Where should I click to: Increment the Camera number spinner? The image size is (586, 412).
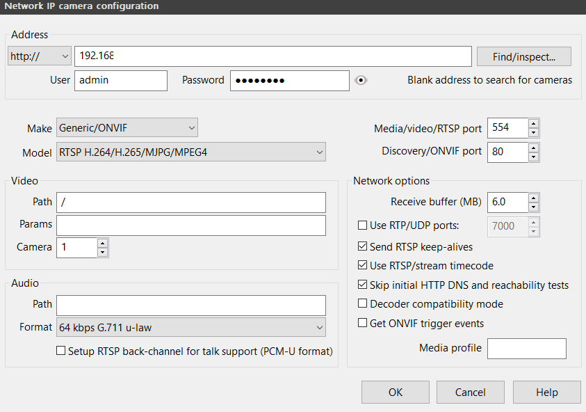(x=103, y=243)
